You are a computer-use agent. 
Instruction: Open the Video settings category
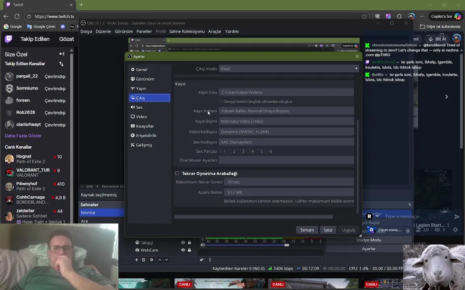[x=149, y=116]
